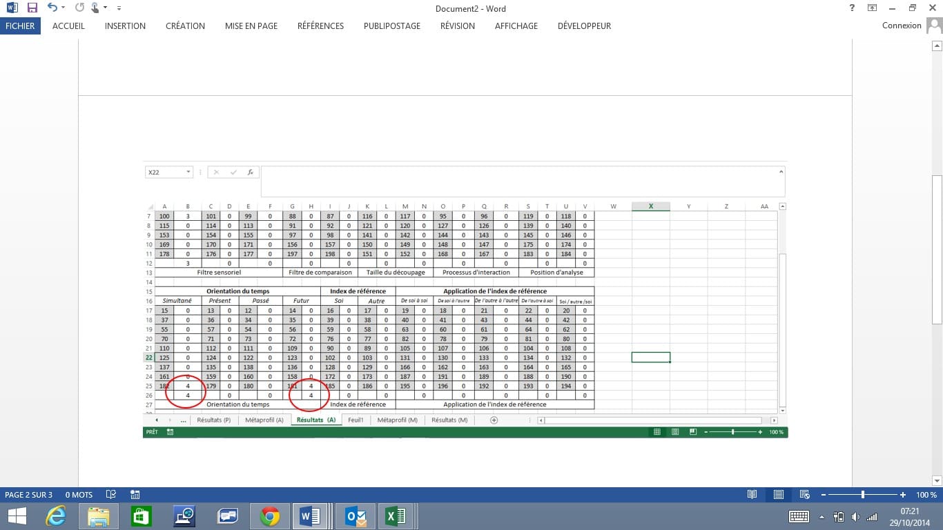
Task: Expand the Undo history dropdown arrow
Action: (x=64, y=8)
